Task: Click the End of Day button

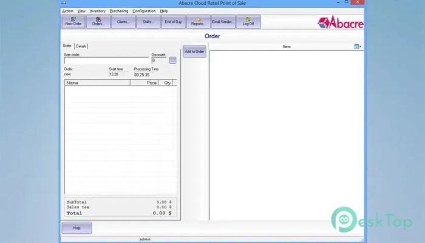Action: point(174,22)
